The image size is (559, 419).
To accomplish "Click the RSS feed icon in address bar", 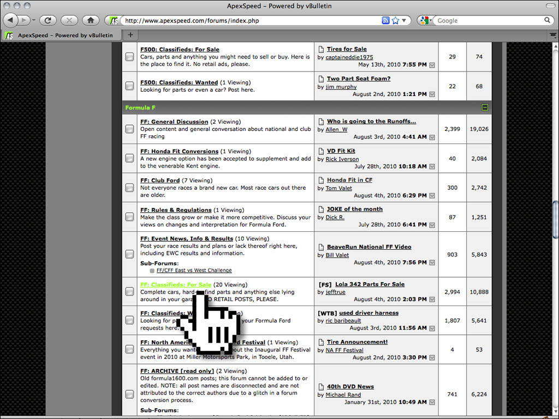I will click(x=385, y=20).
